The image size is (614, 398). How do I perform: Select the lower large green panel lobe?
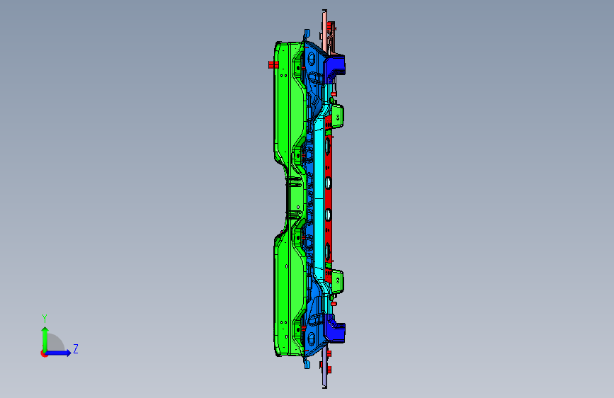pos(289,294)
